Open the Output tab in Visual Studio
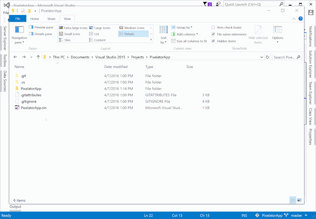Screen dimensions: 316x219 pos(15,207)
